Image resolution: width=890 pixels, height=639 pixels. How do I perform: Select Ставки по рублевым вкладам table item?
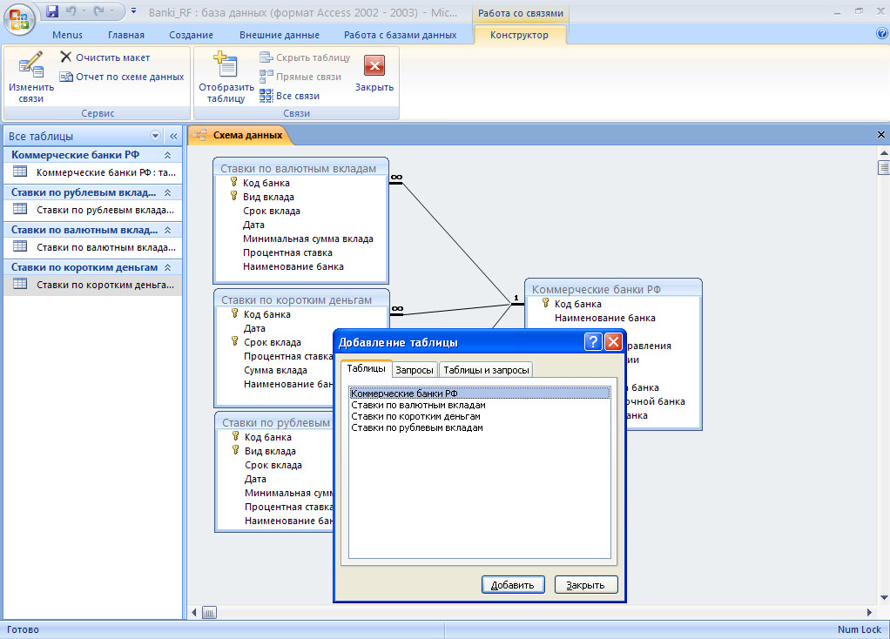[x=93, y=210]
